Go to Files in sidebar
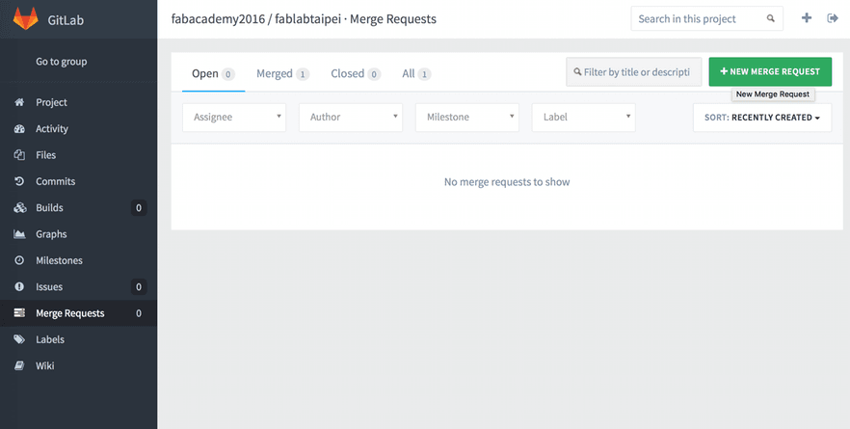Screen dimensions: 850x429 pos(79,155)
